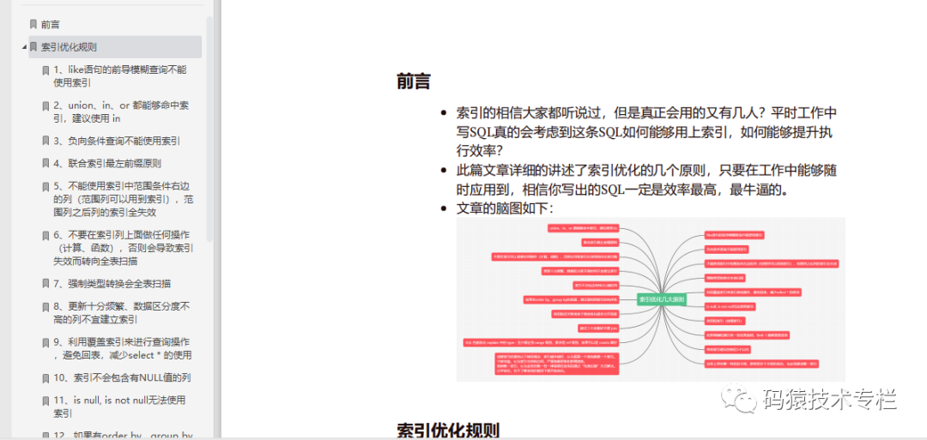927x440 pixels.
Task: Click the bullet text starting 索引的相信大家都听说过
Action: pos(647,130)
